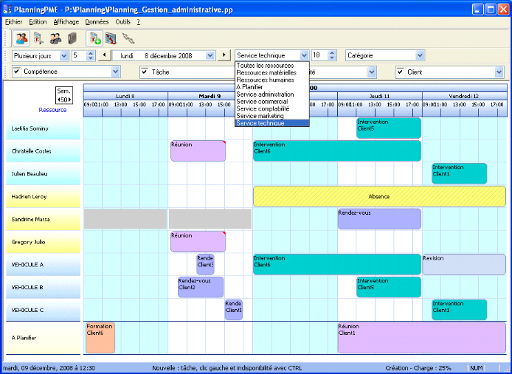Screen dimensions: 512x374
Task: Select the Sandrine Marsa resource row
Action: 43,219
